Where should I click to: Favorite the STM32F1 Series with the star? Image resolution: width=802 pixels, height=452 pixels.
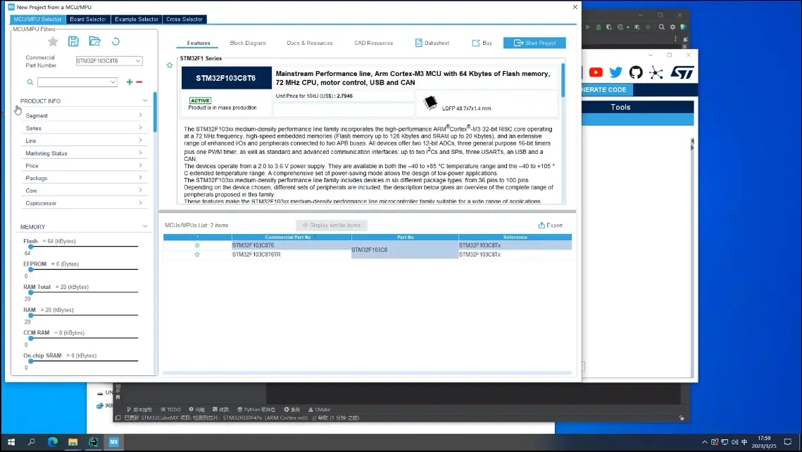point(170,65)
